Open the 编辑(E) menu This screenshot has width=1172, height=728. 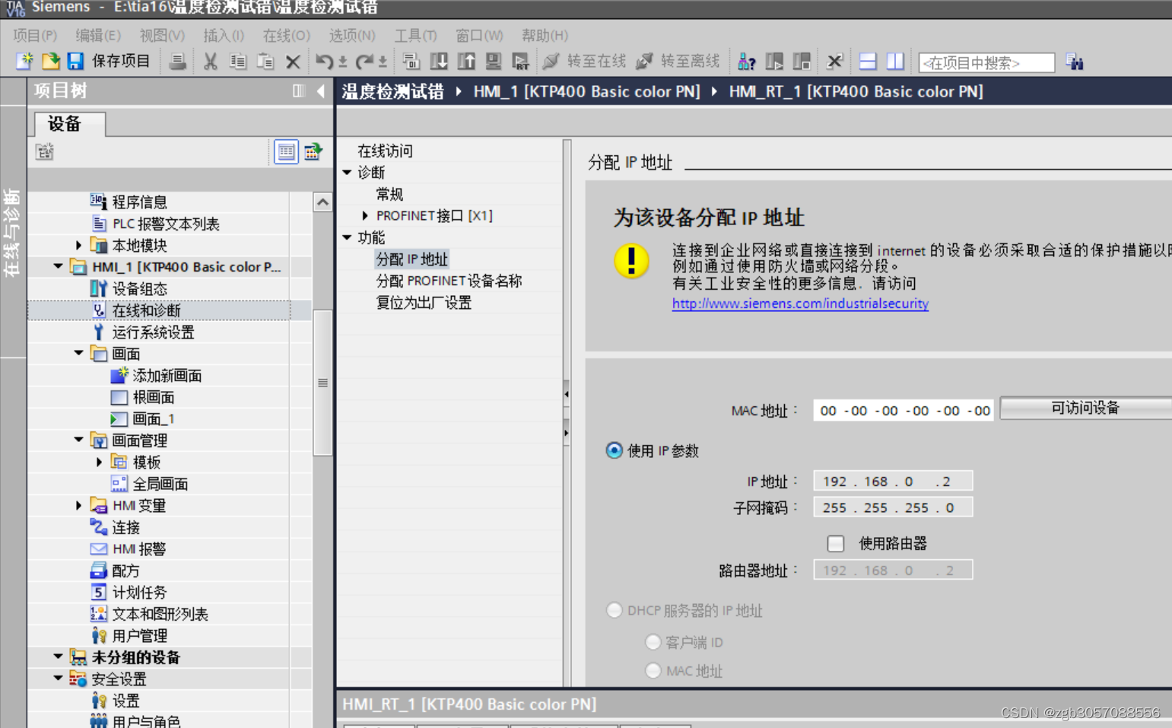[x=98, y=36]
